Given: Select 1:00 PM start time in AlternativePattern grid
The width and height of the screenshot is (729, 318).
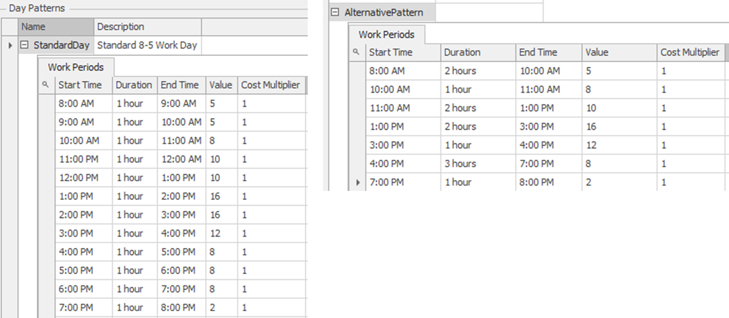Looking at the screenshot, I should pyautogui.click(x=403, y=127).
